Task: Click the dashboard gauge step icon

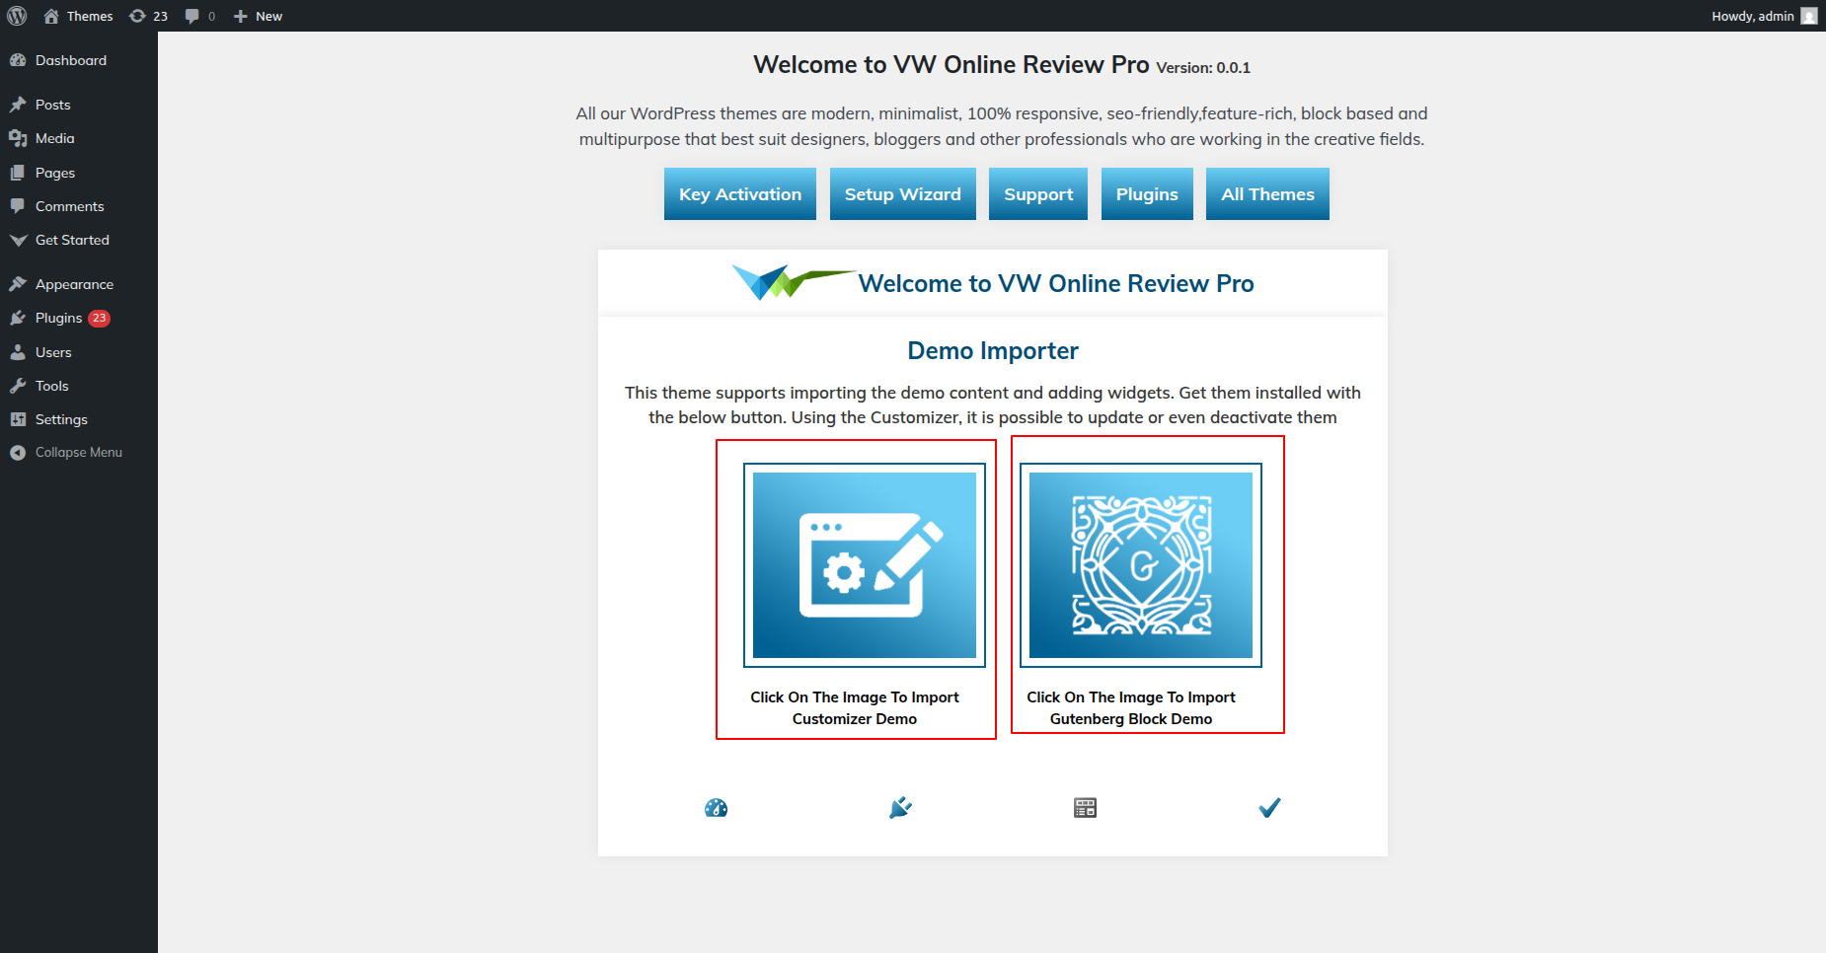Action: [716, 808]
